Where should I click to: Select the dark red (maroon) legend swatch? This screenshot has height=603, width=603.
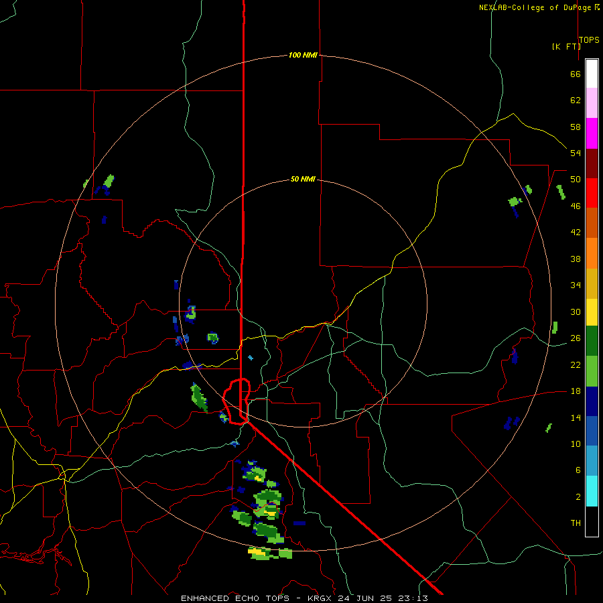[592, 163]
